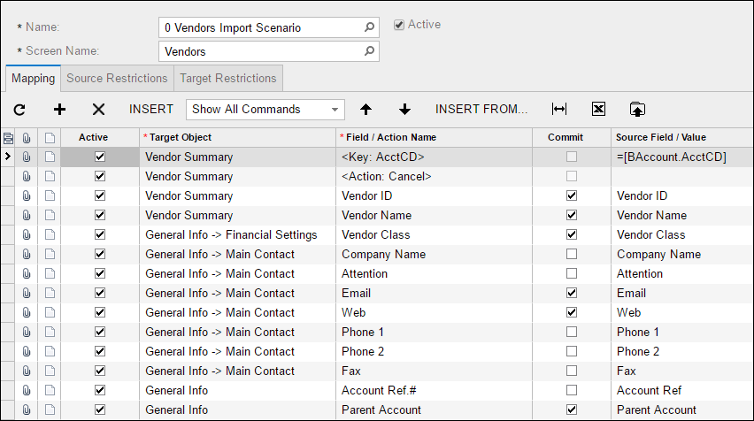The height and width of the screenshot is (421, 754).
Task: Delete the selected mapping row
Action: [98, 110]
